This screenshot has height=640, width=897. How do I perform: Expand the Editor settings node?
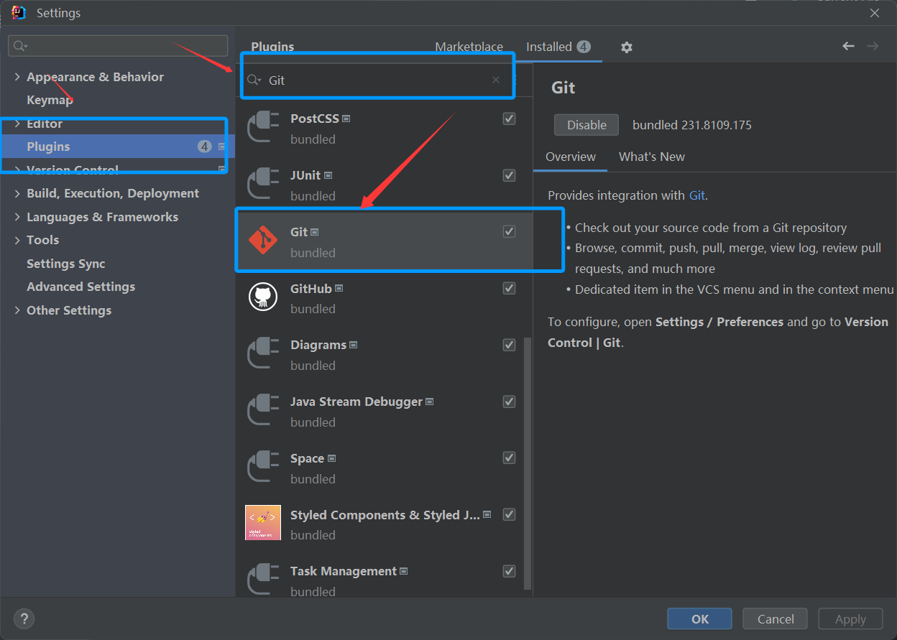pos(17,124)
